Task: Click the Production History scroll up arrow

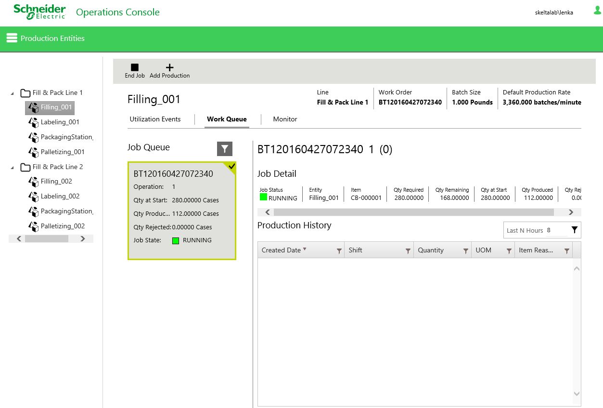Action: [577, 268]
